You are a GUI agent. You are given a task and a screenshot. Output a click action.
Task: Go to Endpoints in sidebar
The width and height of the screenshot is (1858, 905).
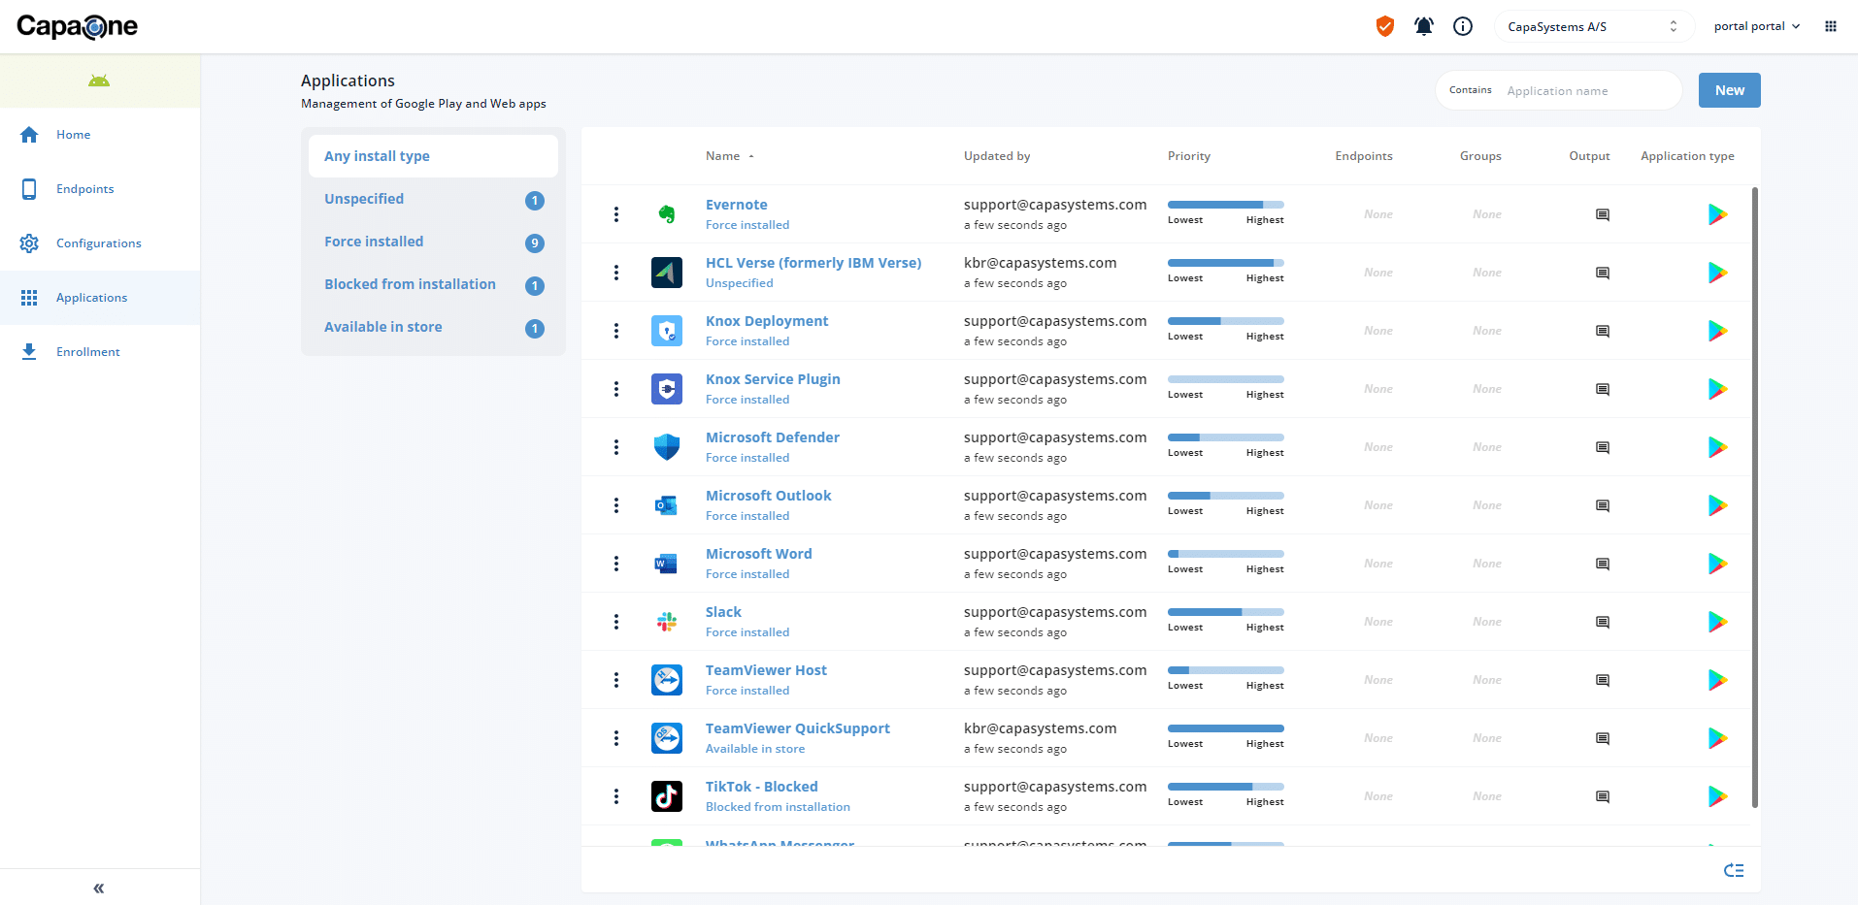[x=100, y=189]
